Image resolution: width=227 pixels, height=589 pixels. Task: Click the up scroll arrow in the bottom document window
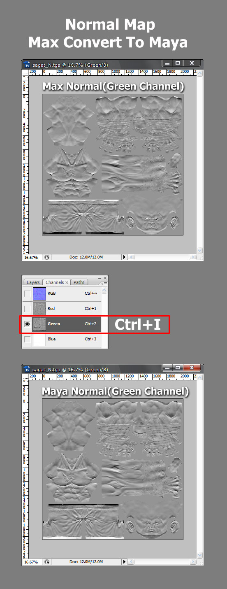pyautogui.click(x=200, y=378)
